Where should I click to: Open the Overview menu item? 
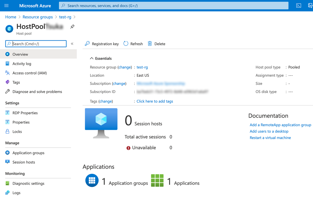coord(38,54)
